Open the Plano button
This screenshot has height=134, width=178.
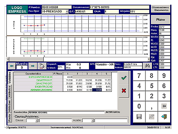tap(161, 20)
